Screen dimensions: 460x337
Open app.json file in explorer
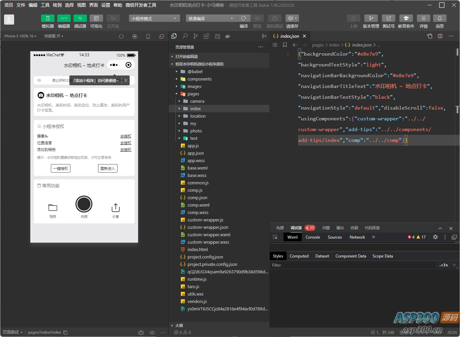pyautogui.click(x=196, y=153)
